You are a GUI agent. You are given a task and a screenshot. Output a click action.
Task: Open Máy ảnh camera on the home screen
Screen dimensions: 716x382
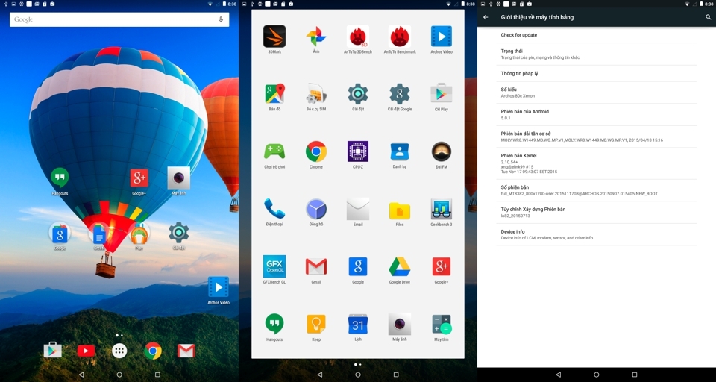tap(178, 178)
